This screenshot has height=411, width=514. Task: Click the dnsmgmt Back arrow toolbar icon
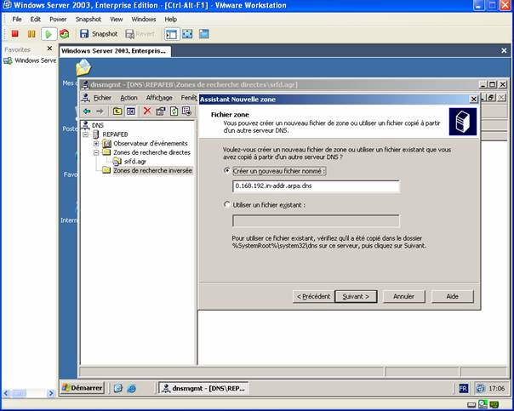[87, 111]
